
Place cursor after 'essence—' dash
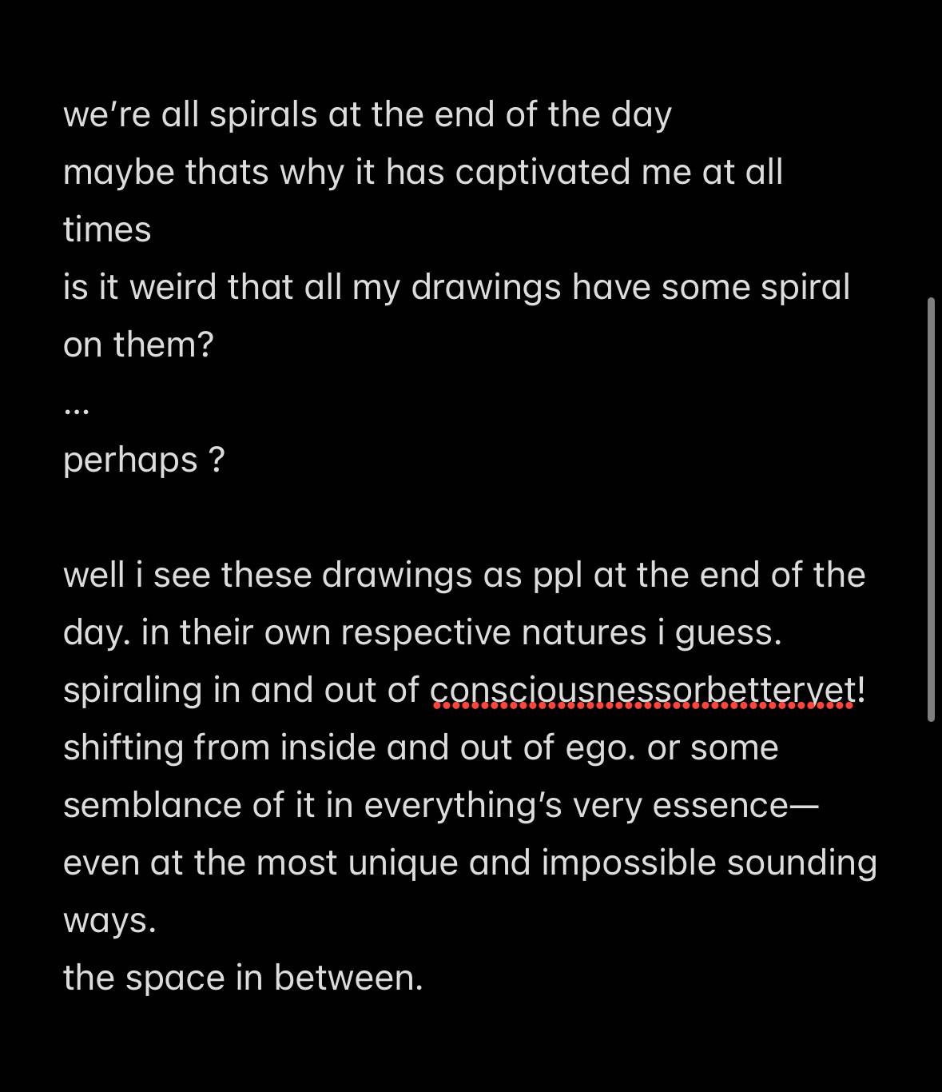pyautogui.click(x=819, y=805)
